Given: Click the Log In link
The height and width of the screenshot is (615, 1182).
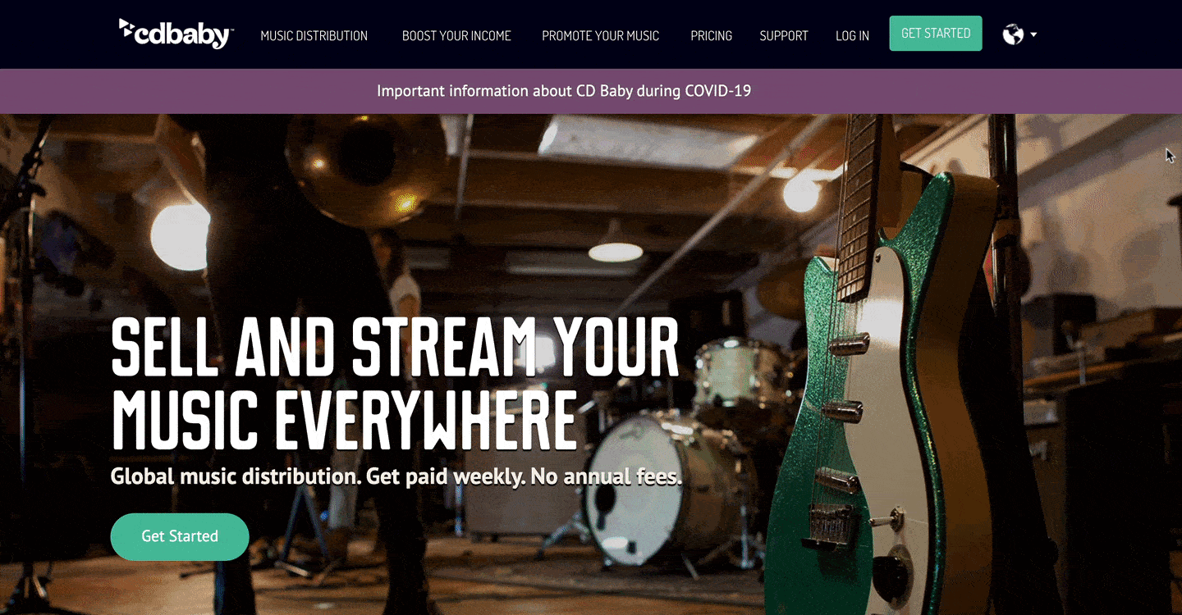Looking at the screenshot, I should [x=852, y=35].
